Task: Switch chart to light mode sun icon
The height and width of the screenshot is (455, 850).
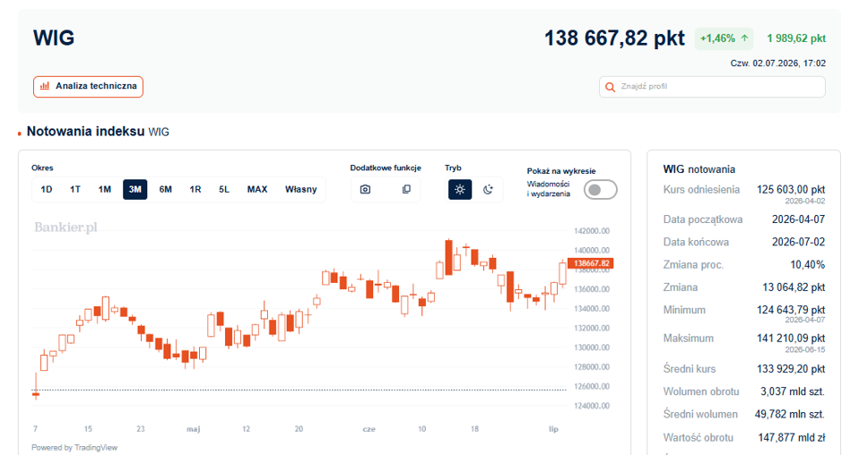Action: point(460,190)
